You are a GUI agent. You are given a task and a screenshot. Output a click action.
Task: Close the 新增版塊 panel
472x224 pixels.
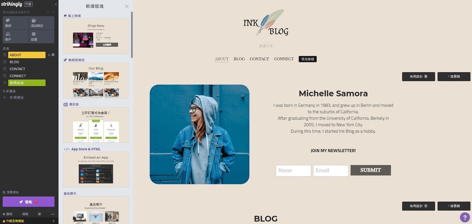[127, 6]
